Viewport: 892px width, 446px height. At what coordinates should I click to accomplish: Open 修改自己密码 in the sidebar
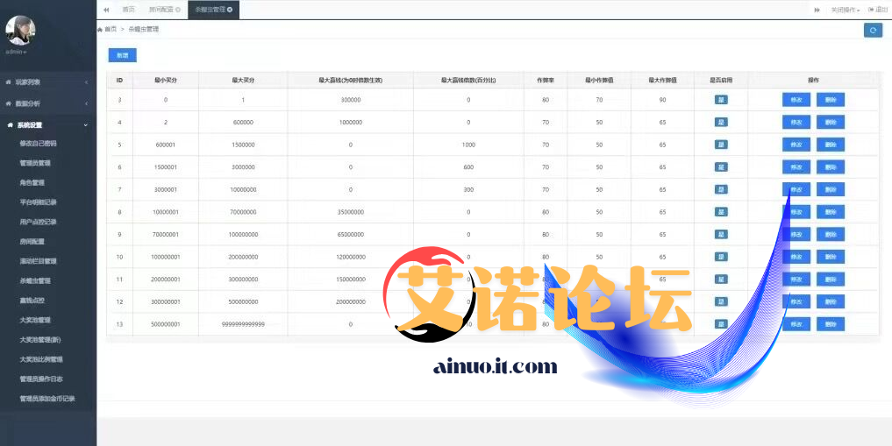click(x=38, y=144)
